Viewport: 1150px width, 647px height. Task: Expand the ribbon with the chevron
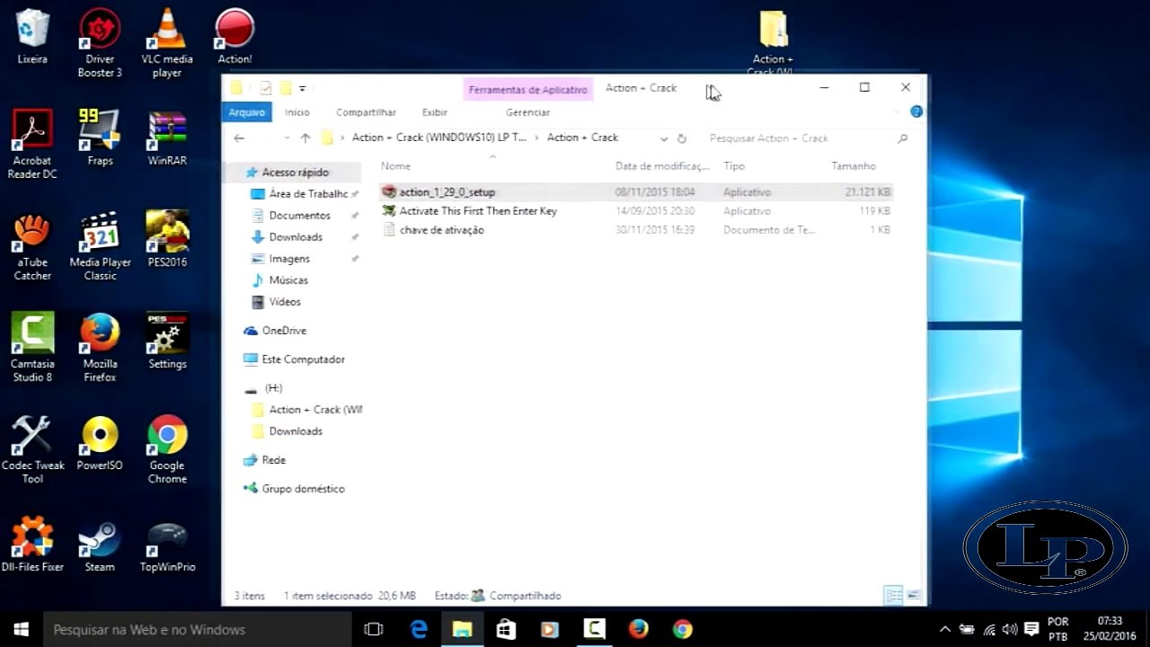pos(897,111)
